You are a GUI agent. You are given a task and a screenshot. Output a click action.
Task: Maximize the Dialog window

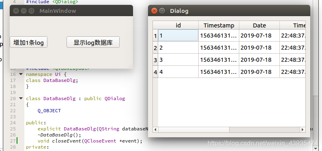coord(162,10)
